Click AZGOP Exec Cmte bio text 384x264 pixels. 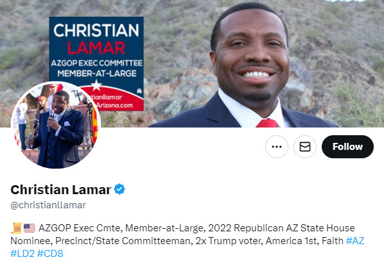click(x=80, y=228)
